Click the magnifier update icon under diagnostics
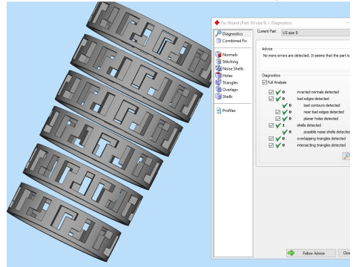The image size is (356, 267). pos(346,156)
